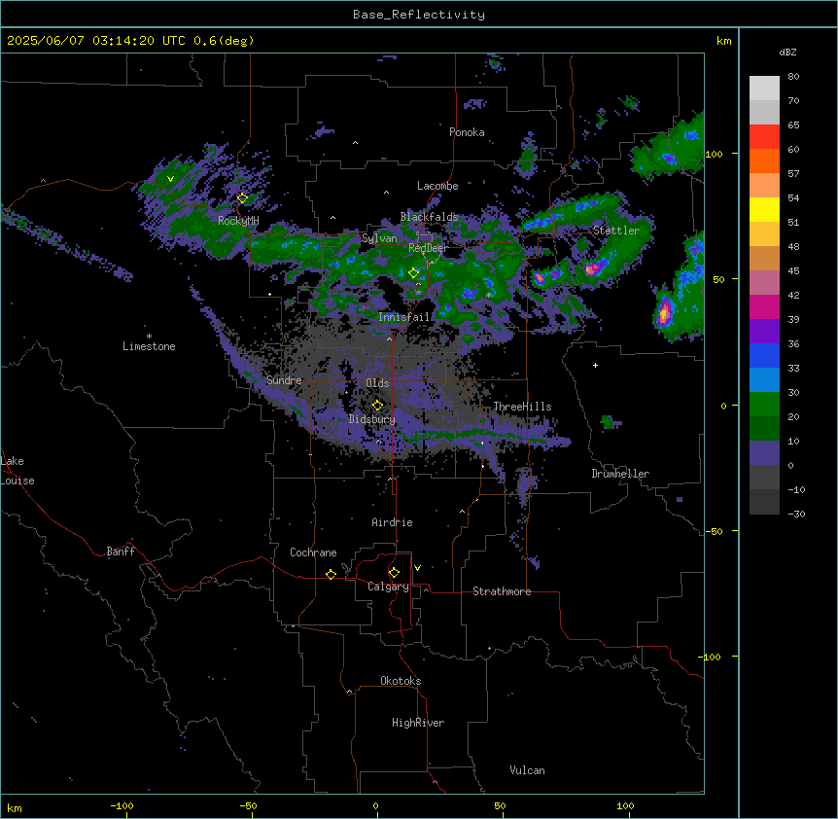Click the Base_Reflectivity title text
The width and height of the screenshot is (838, 819).
pyautogui.click(x=419, y=15)
